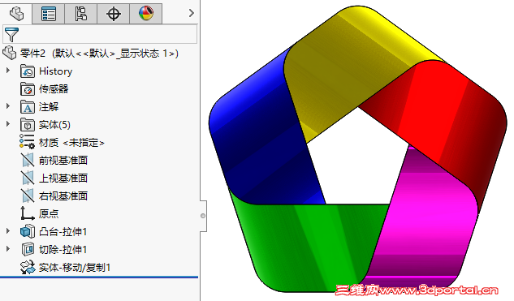The width and height of the screenshot is (514, 301).
Task: Click the filter funnel icon
Action: tap(11, 34)
